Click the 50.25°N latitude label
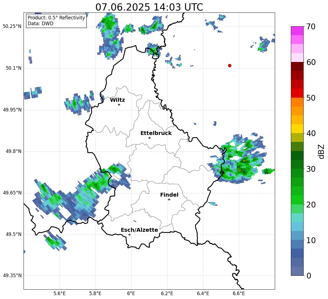 (12, 27)
